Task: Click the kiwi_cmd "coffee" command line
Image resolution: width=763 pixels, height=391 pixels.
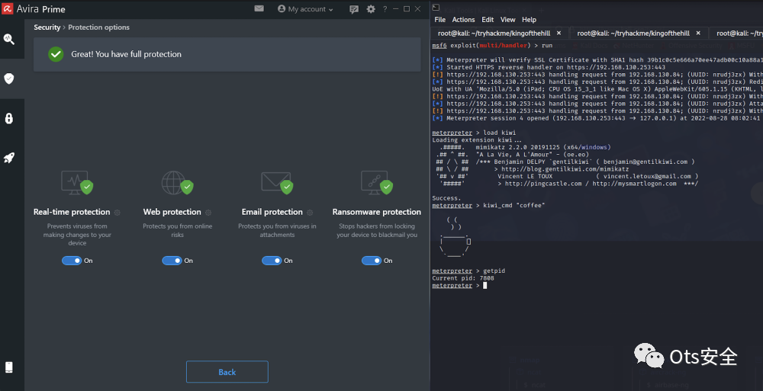Action: coord(488,206)
